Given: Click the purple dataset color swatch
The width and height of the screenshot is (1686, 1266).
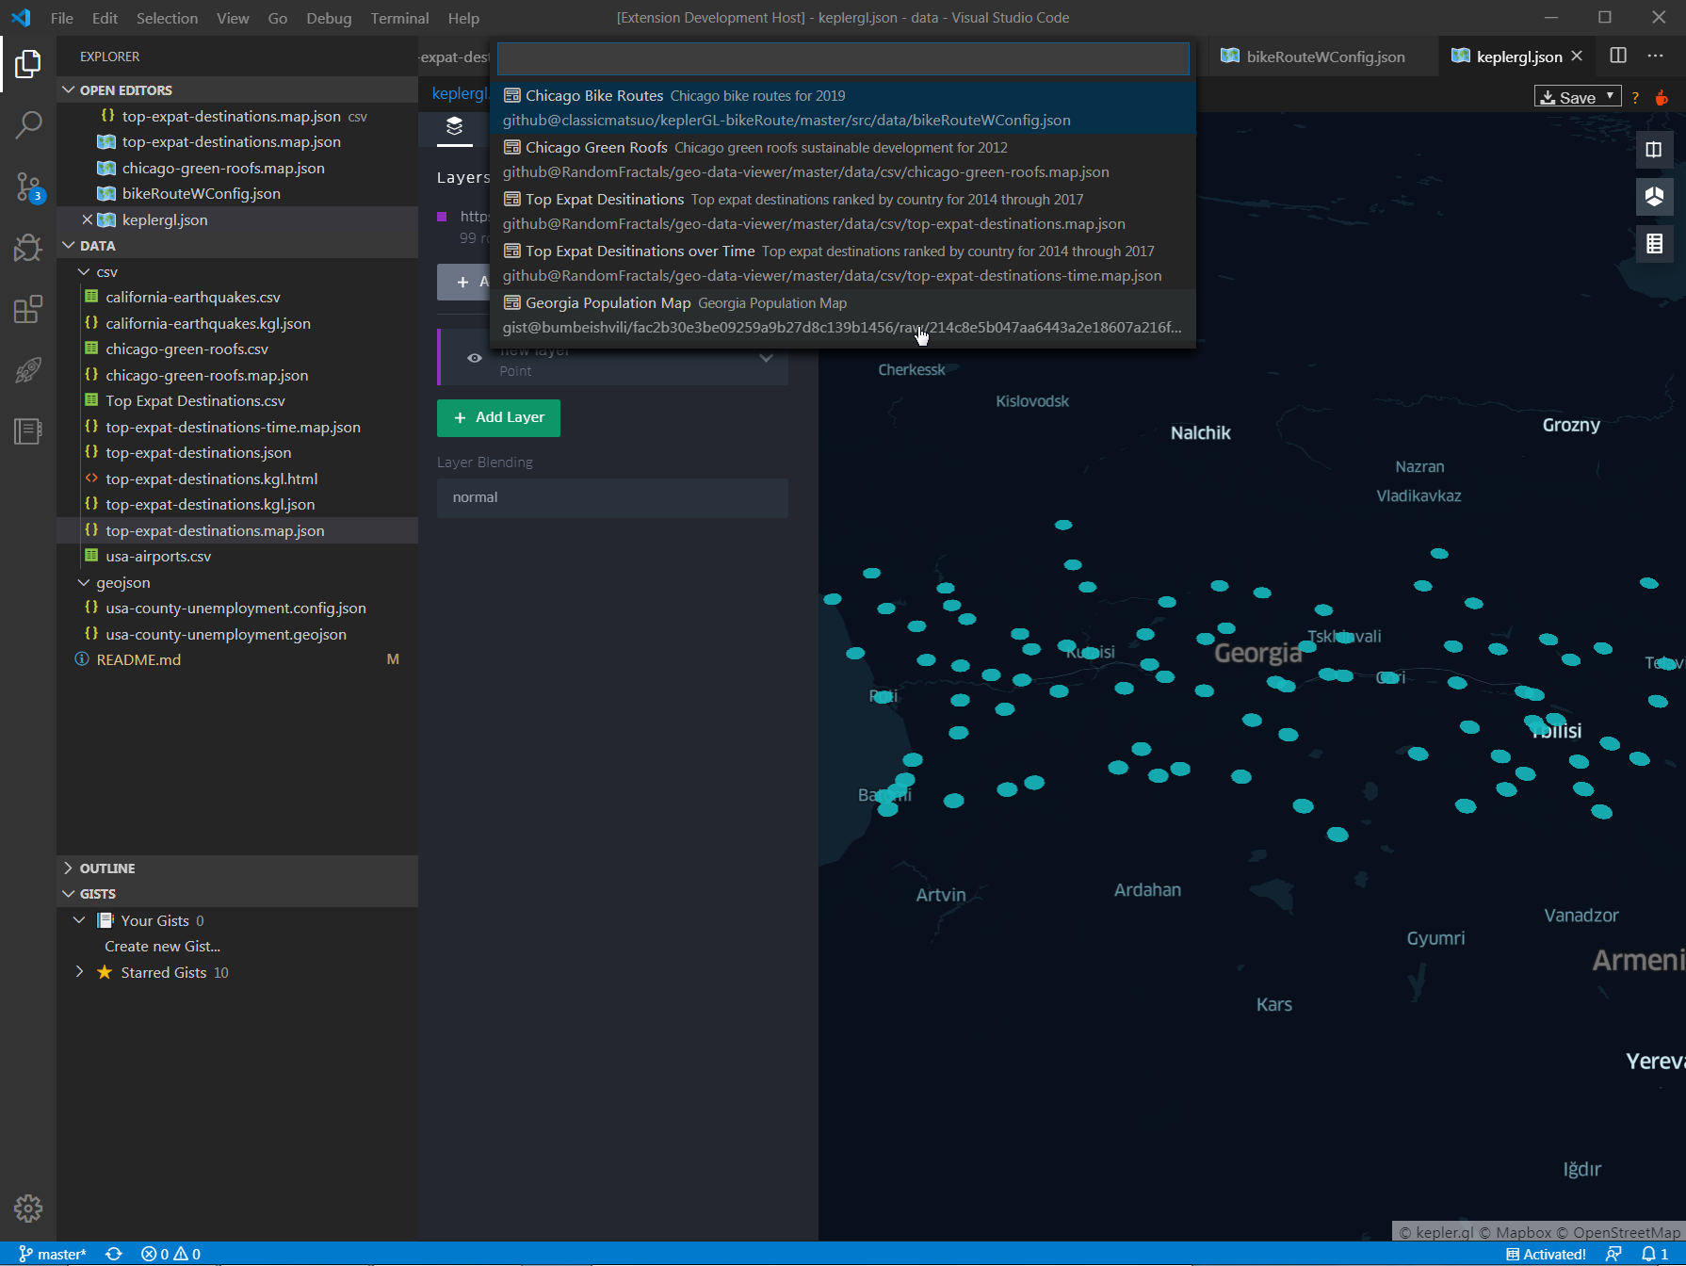Looking at the screenshot, I should [442, 217].
